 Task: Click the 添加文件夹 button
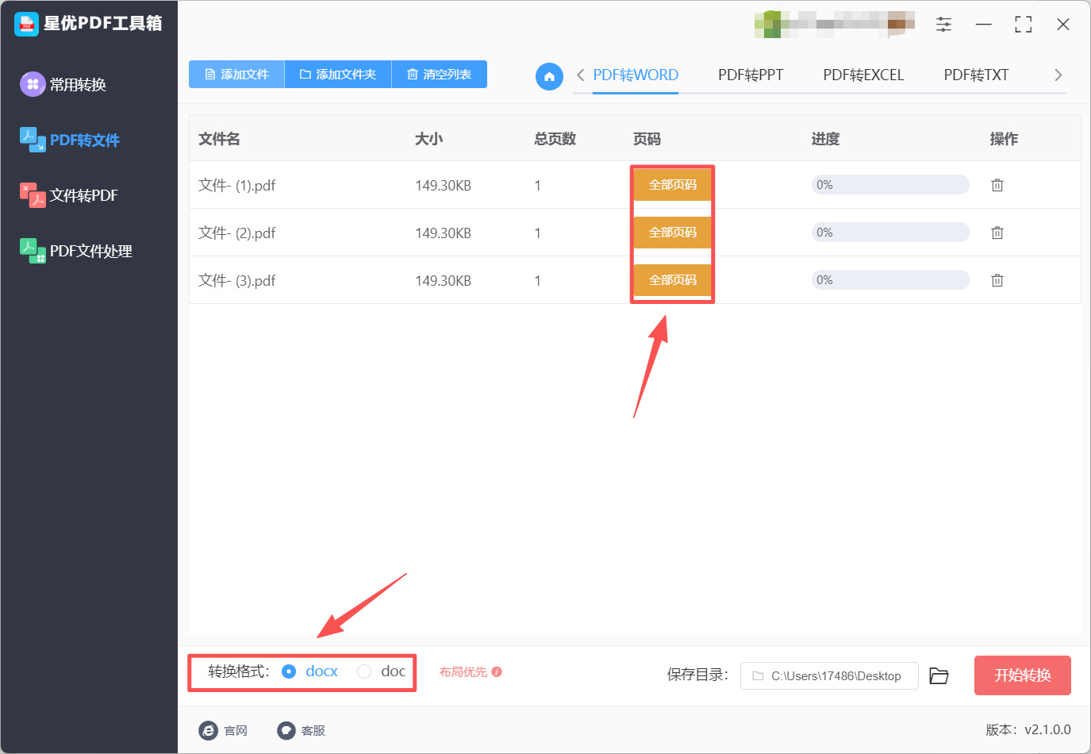[338, 75]
